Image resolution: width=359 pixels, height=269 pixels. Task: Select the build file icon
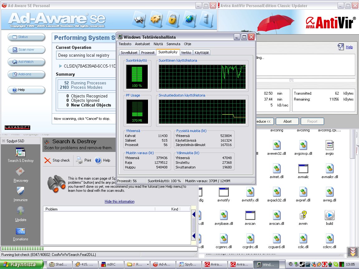(x=329, y=215)
